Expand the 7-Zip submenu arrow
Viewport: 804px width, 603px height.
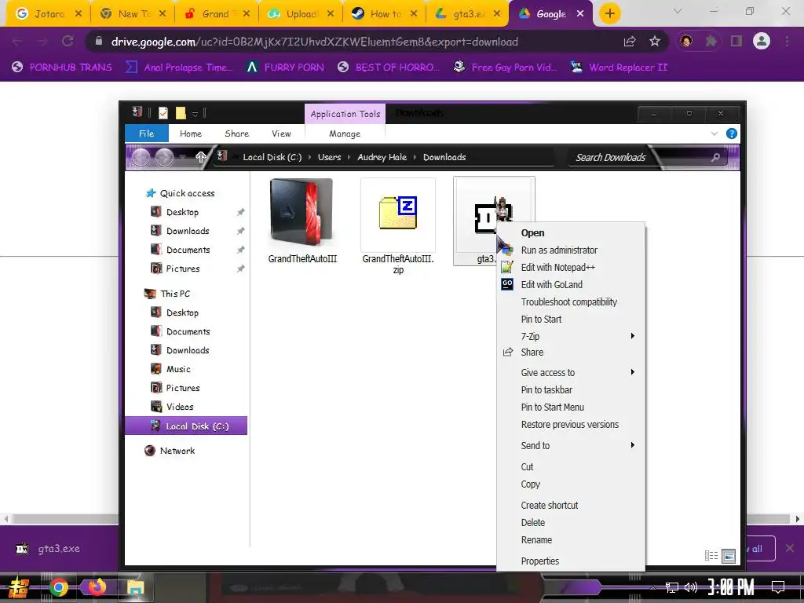[633, 336]
